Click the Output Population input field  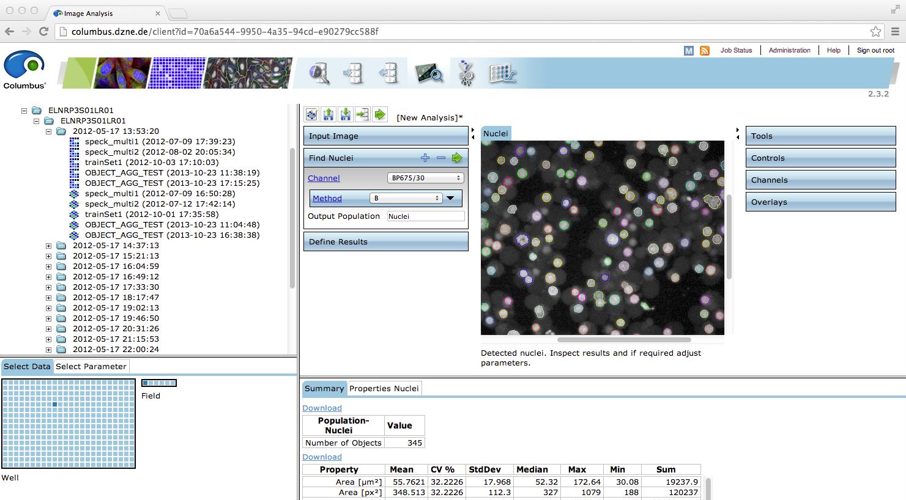pos(425,216)
